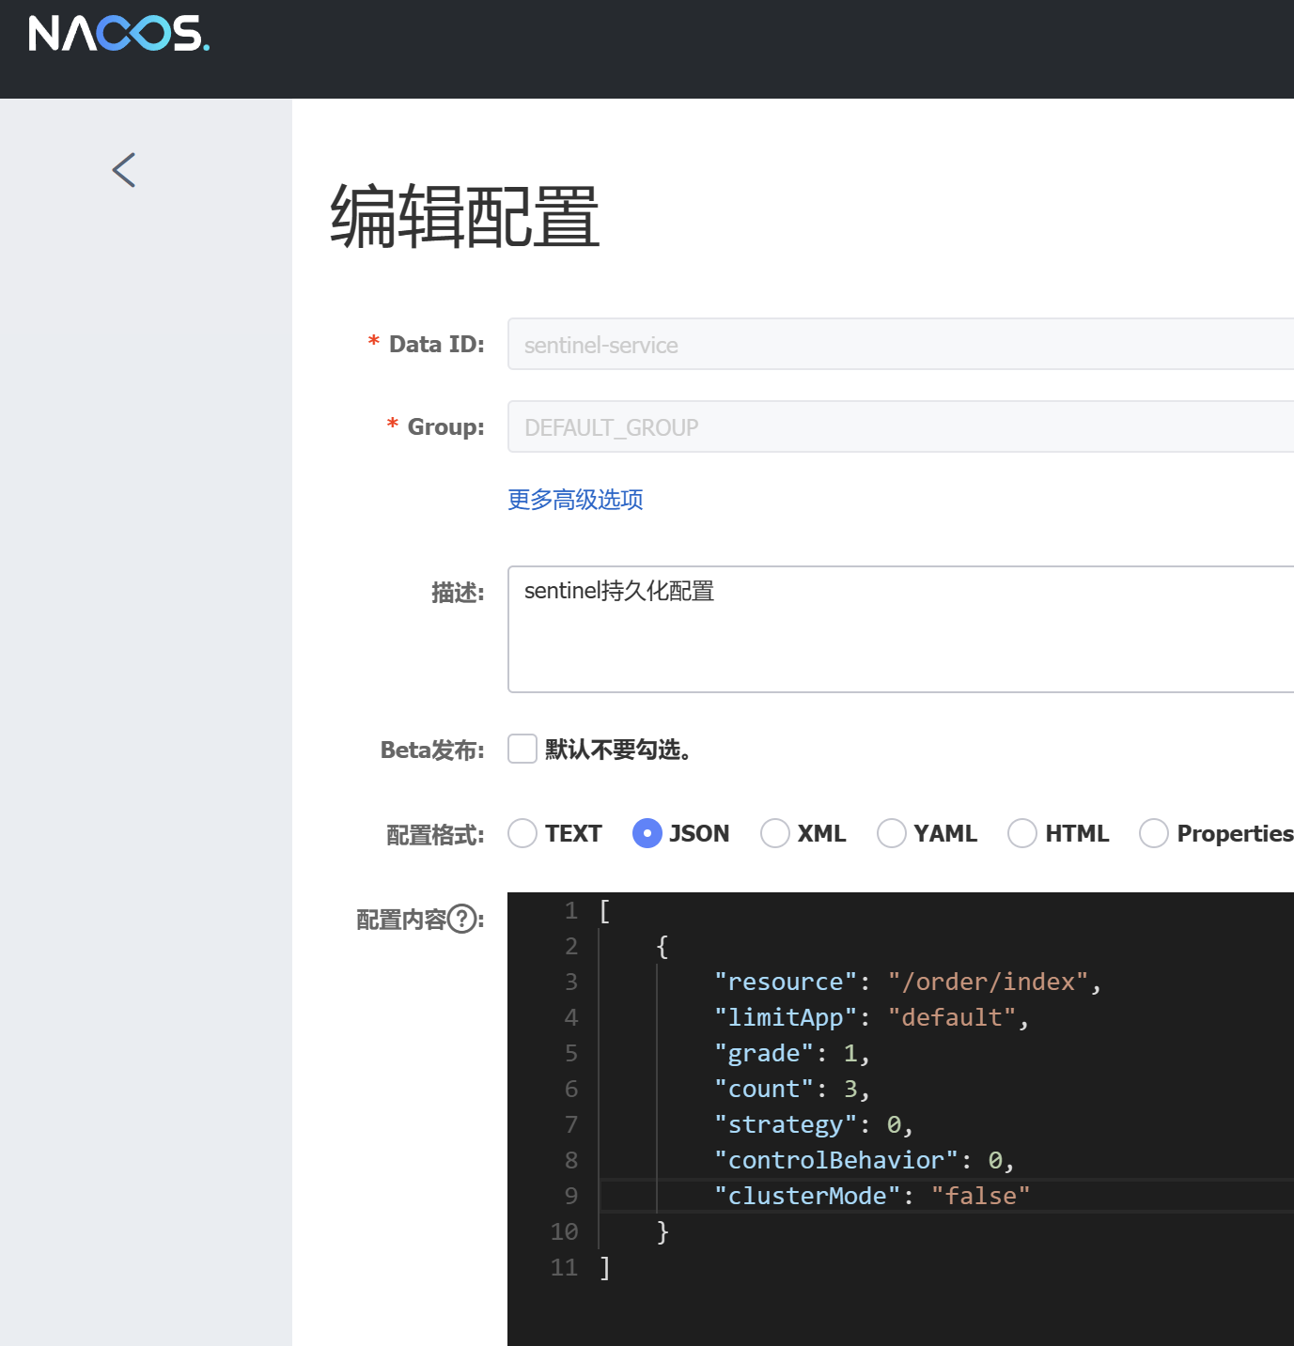The width and height of the screenshot is (1294, 1346).
Task: Click the "grade": 1 line
Action: point(792,1053)
